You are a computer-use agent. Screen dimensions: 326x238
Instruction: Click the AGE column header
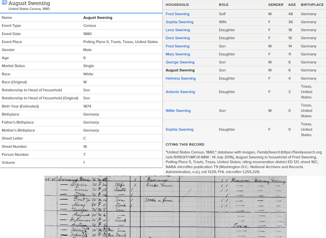pyautogui.click(x=292, y=5)
